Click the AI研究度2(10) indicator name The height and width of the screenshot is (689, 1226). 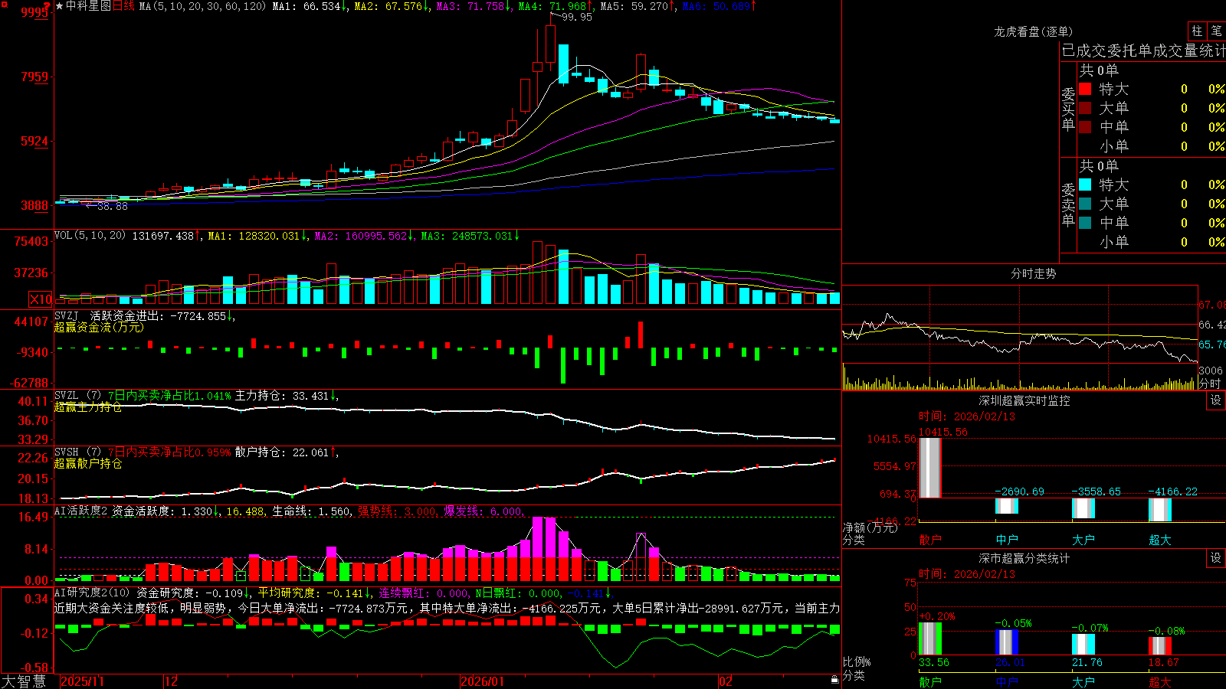click(x=92, y=593)
